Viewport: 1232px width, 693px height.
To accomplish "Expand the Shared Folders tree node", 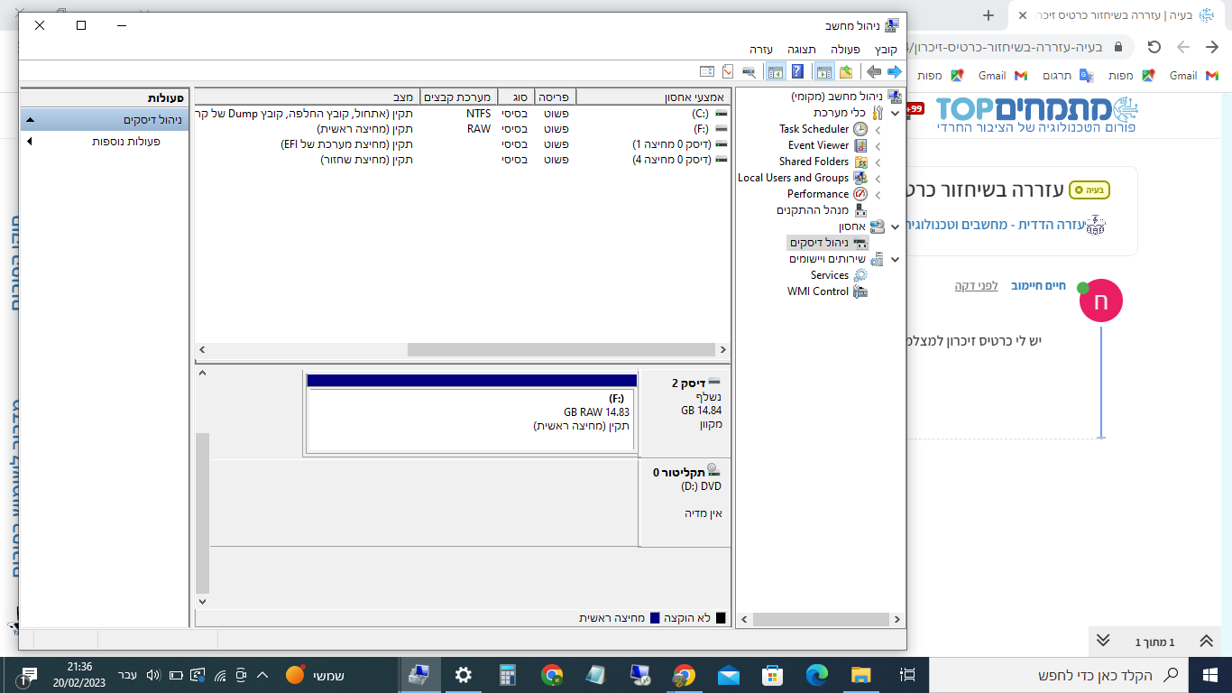I will [878, 162].
